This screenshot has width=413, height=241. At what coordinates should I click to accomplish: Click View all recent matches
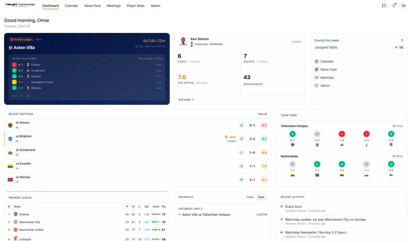point(263,114)
